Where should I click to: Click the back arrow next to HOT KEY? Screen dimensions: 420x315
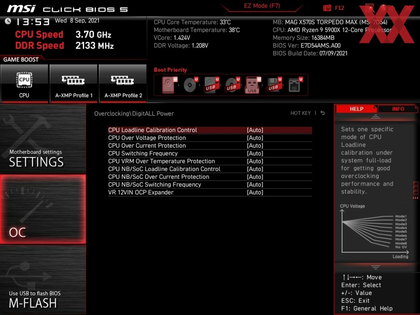click(x=322, y=113)
